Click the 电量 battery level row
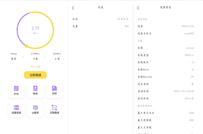Image resolution: width=203 pixels, height=134 pixels. [100, 26]
